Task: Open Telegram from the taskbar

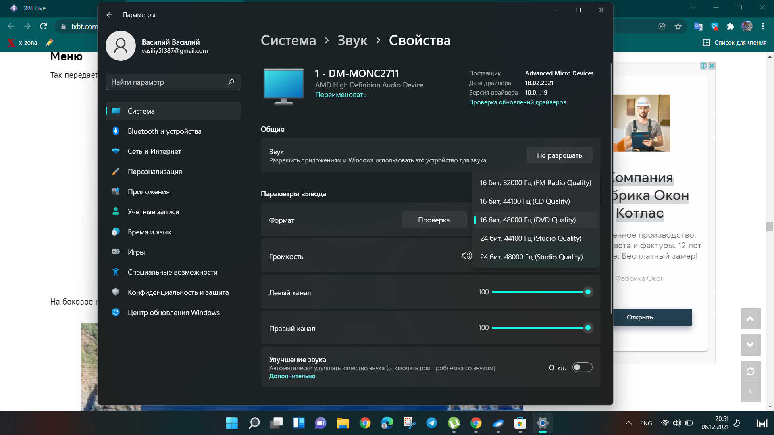Action: 431,423
